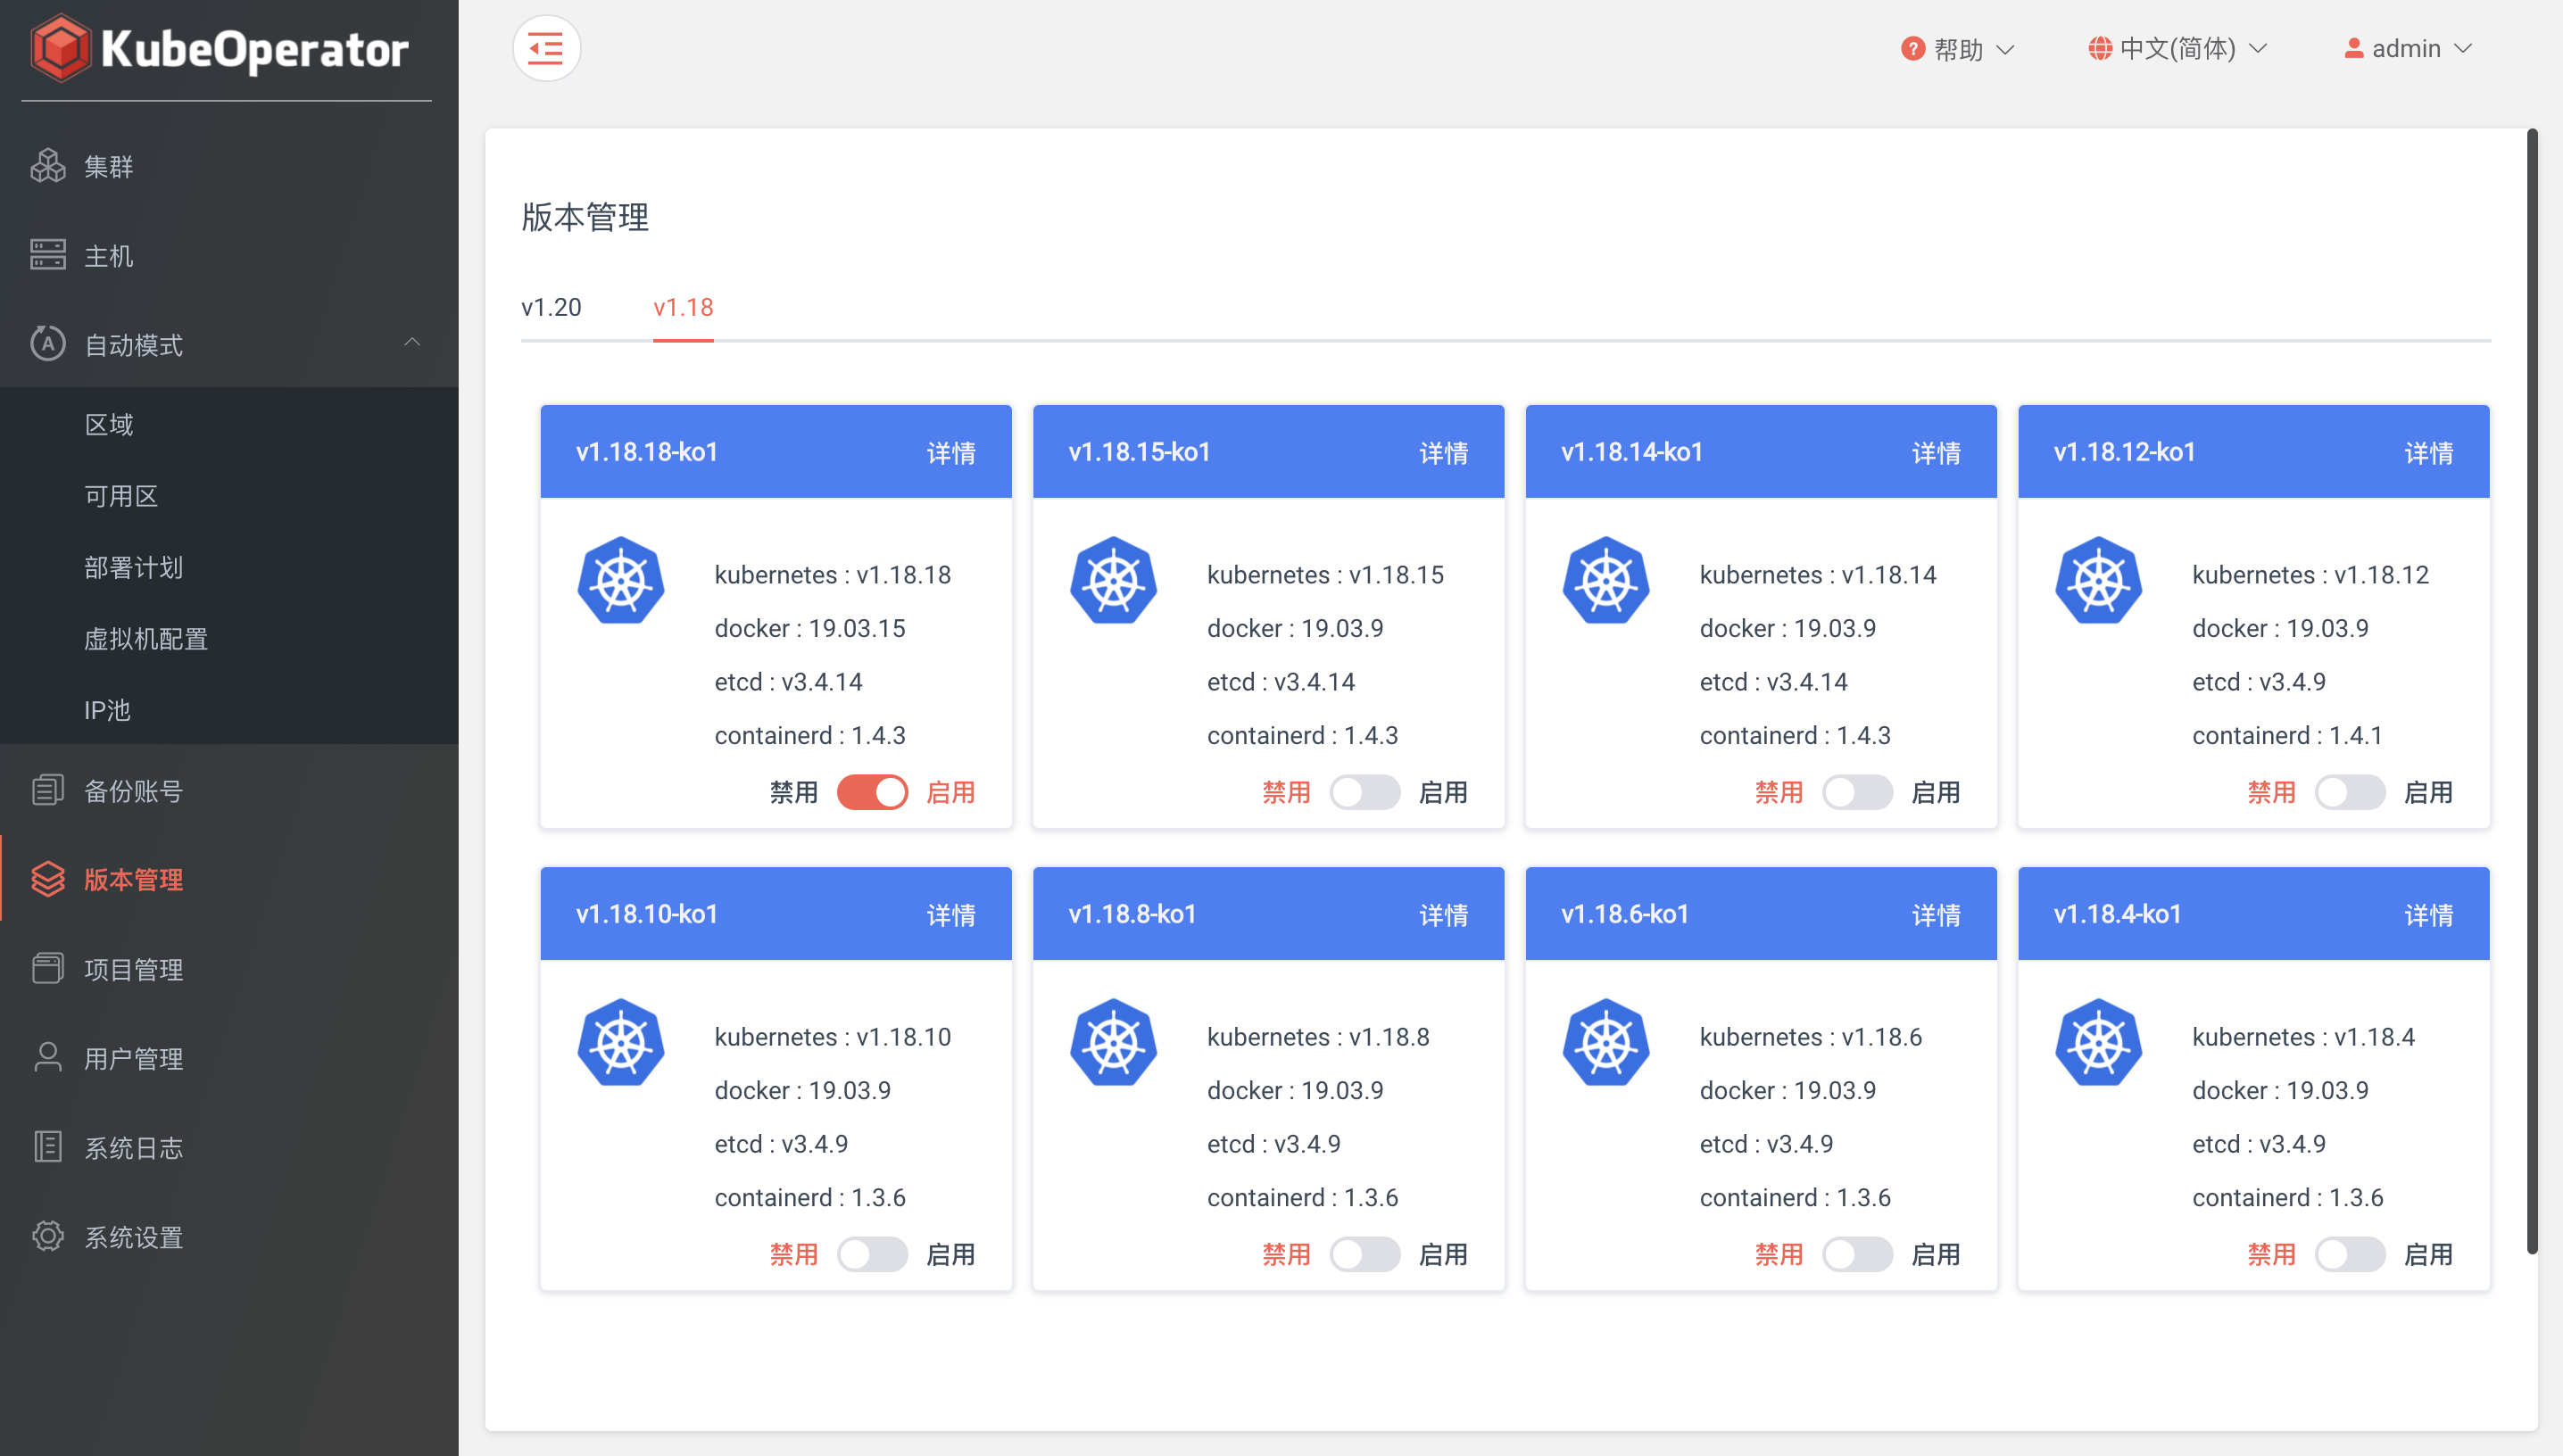Open the 中文(简体) language dropdown

(x=2176, y=48)
